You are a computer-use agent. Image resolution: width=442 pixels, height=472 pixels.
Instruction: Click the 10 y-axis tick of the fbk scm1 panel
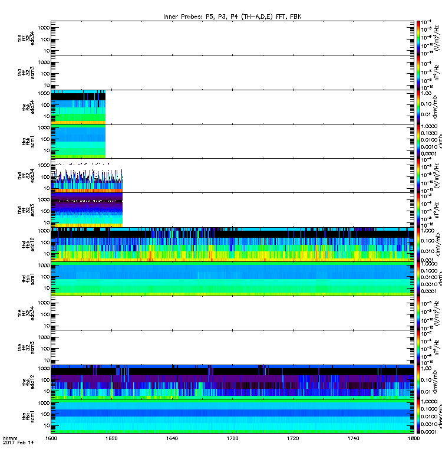[x=47, y=425]
